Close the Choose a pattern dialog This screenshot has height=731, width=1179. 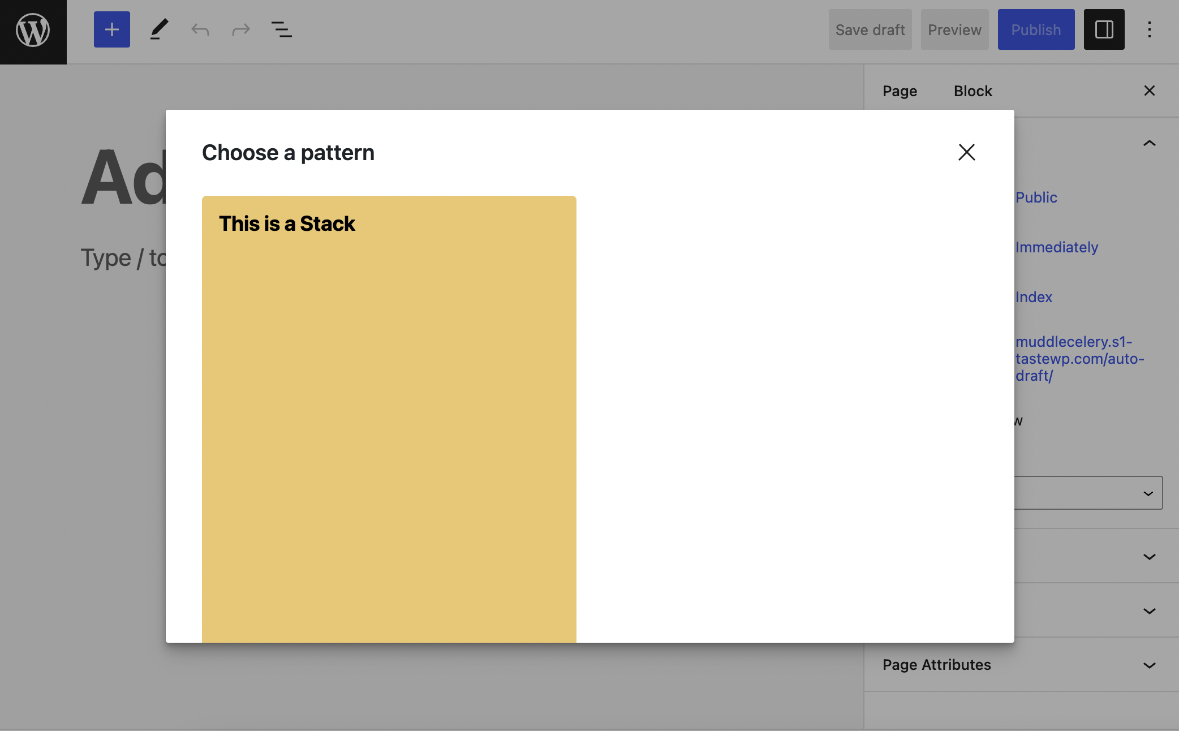(x=966, y=152)
